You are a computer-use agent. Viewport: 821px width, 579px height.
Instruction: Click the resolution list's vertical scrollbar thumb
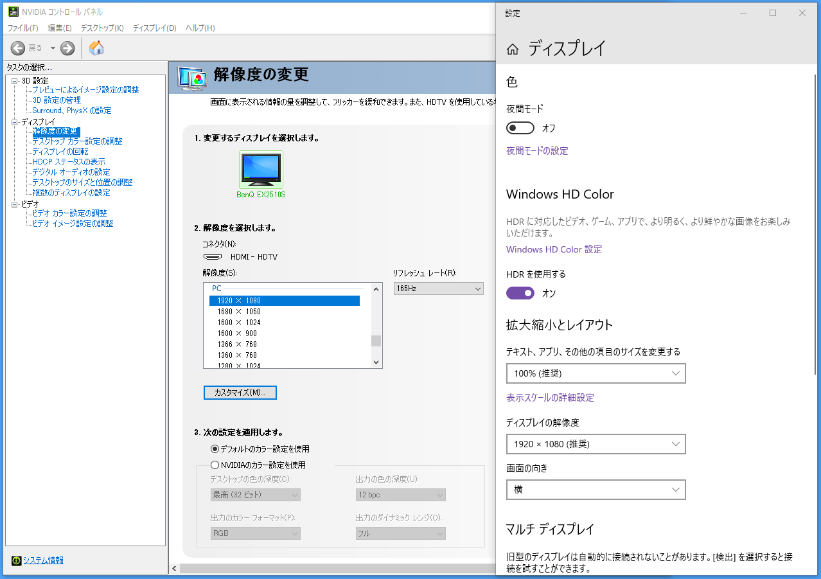376,341
